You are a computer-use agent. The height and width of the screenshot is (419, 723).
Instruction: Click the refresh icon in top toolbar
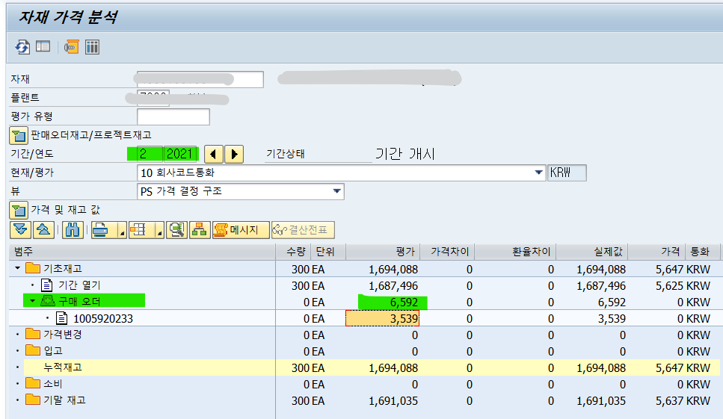(x=23, y=47)
